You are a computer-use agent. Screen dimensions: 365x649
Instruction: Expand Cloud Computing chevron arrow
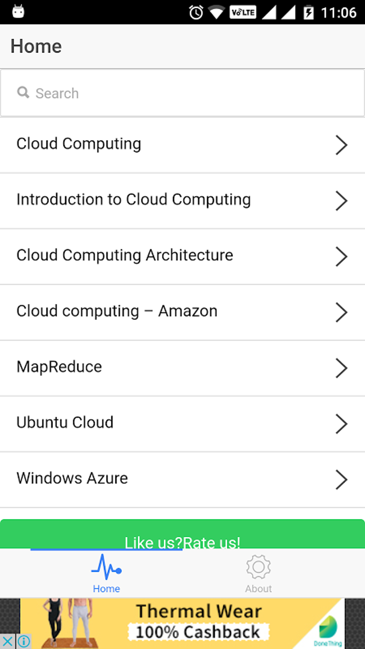point(341,145)
